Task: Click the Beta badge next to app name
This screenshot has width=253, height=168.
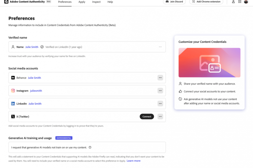Action: pyautogui.click(x=49, y=2)
